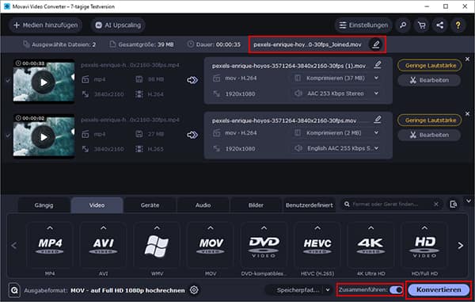475x302 pixels.
Task: Play the first video thumbnail preview
Action: tap(44, 82)
